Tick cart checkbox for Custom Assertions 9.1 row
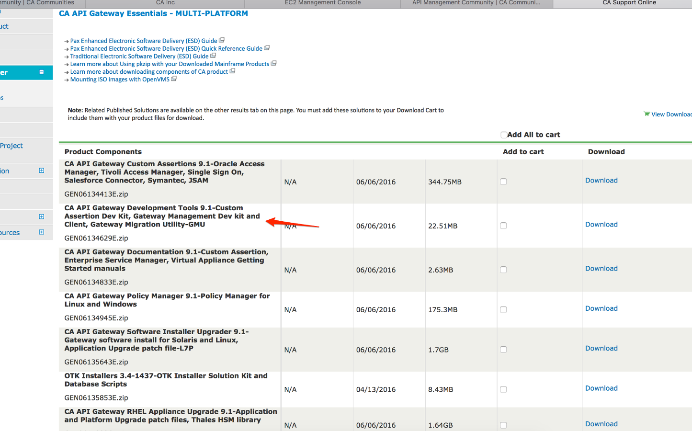Image resolution: width=692 pixels, height=431 pixels. coord(503,181)
